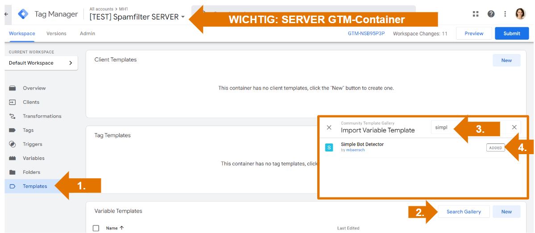Image resolution: width=535 pixels, height=233 pixels.
Task: Click the Tag Manager logo icon
Action: point(23,14)
